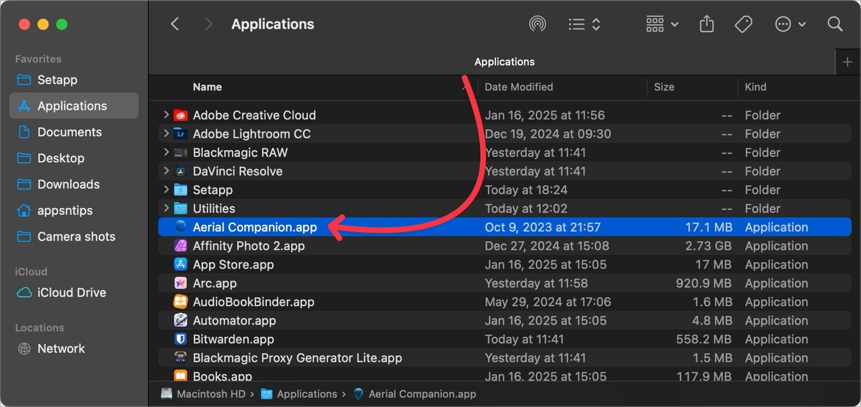Open the Group By grid dropdown

pos(662,24)
